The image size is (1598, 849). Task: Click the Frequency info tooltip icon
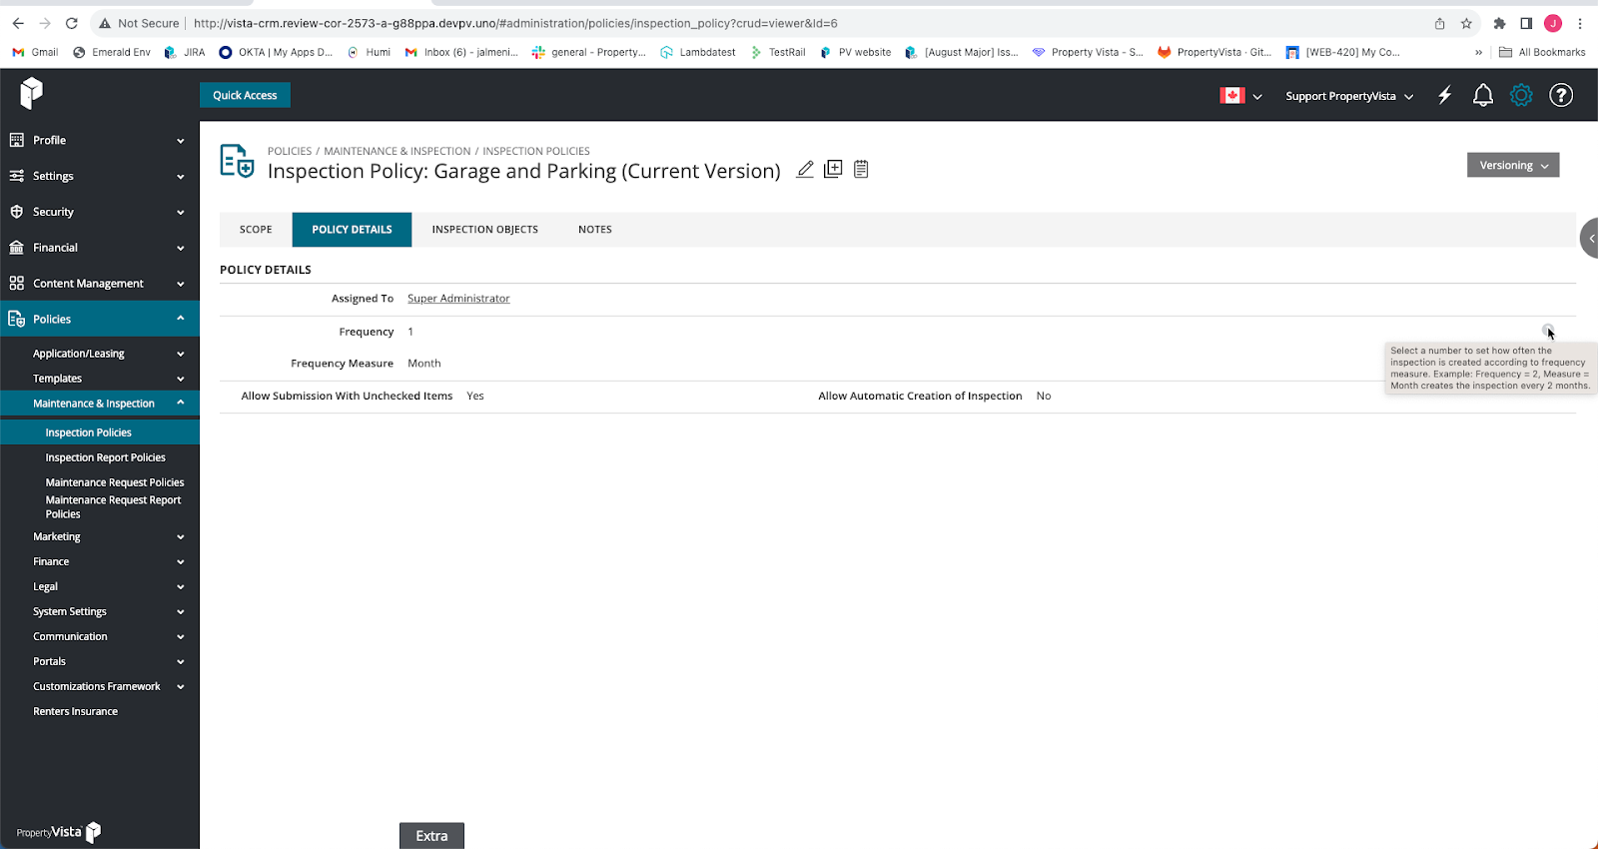1547,331
